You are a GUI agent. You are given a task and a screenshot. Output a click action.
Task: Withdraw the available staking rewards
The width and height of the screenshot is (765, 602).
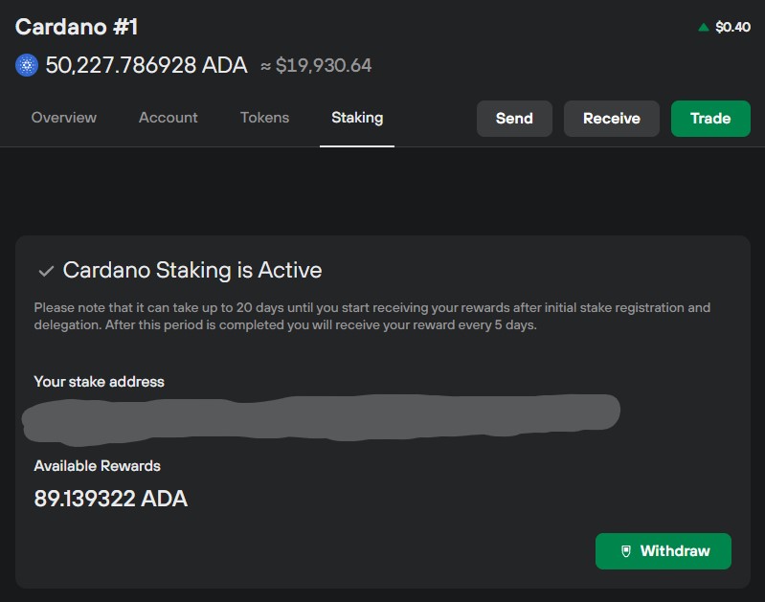[664, 551]
